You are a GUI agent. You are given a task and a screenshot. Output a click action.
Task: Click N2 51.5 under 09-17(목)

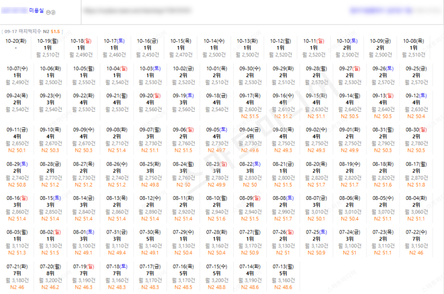250,117
